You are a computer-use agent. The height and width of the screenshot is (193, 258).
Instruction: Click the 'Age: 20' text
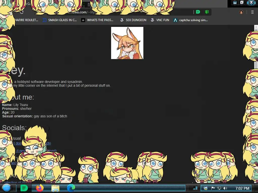click(8, 112)
